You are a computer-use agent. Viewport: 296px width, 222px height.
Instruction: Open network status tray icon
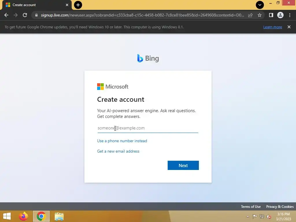(262, 216)
